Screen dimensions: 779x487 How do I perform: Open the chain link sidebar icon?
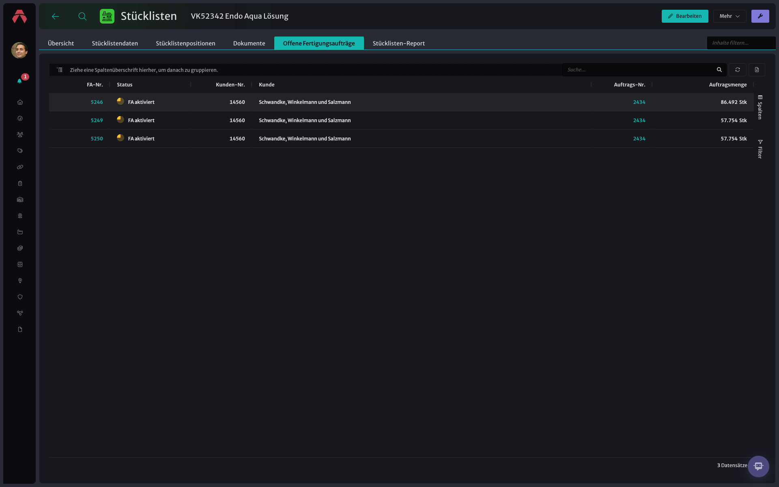coord(20,167)
